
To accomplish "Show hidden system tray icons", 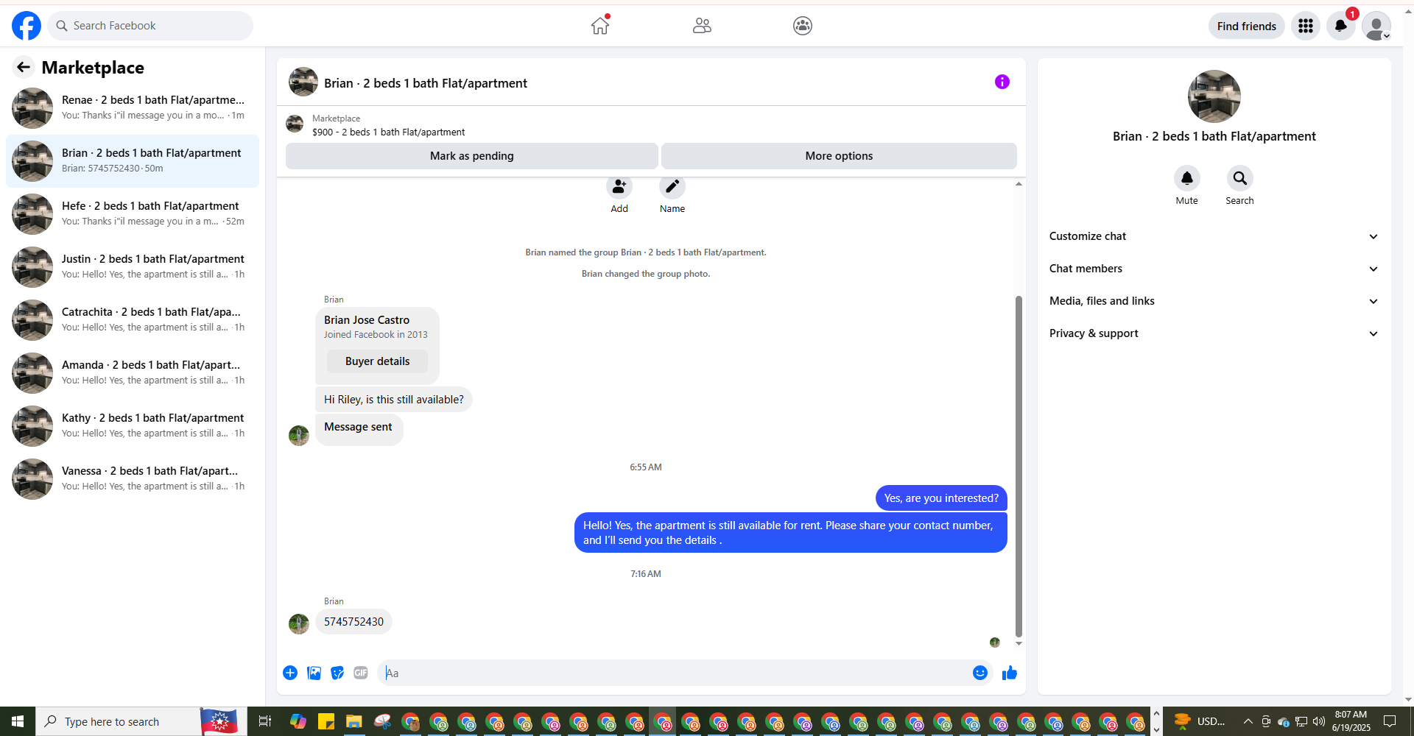I will coord(1248,721).
